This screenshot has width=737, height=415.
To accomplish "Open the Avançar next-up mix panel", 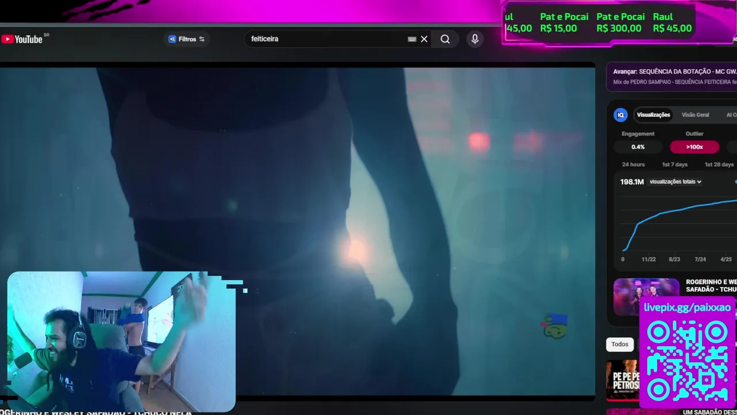I will 671,77.
